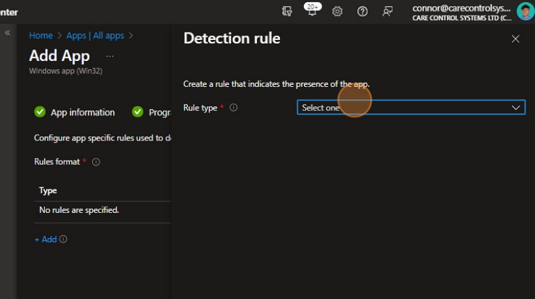Click the + Add rule link
535x299 pixels.
46,239
